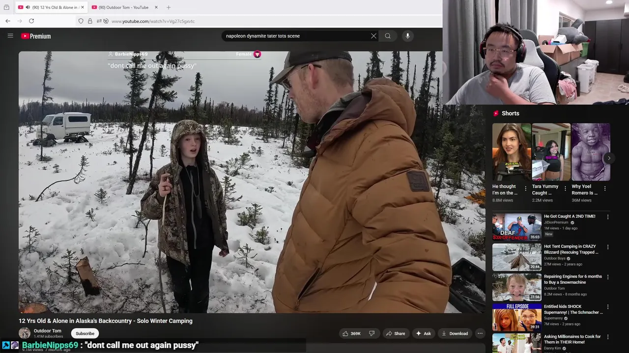View site security padlock info
629x353 pixels.
[x=90, y=21]
